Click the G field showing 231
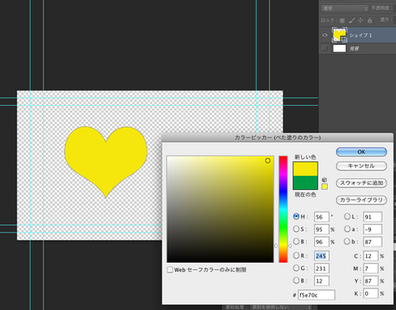 322,268
